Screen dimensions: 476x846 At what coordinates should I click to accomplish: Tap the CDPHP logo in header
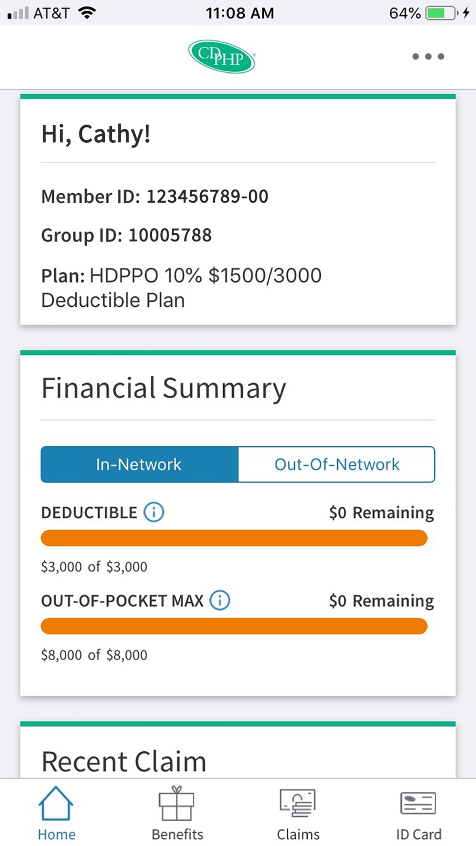point(222,57)
